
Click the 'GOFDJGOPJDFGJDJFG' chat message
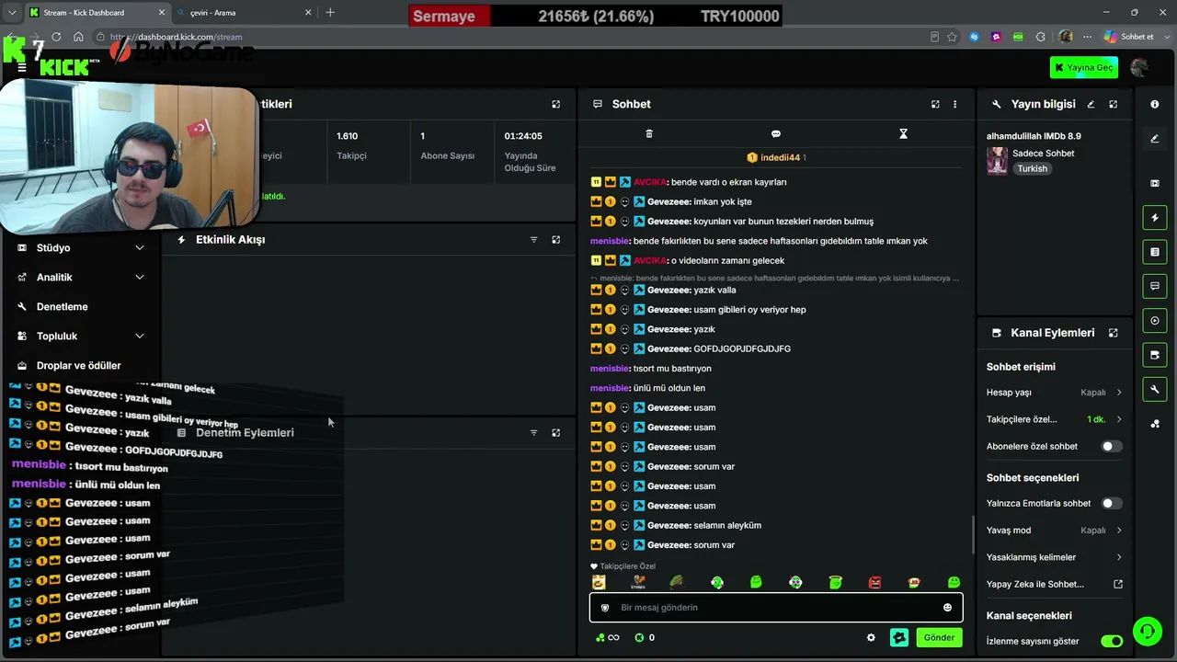pyautogui.click(x=742, y=349)
